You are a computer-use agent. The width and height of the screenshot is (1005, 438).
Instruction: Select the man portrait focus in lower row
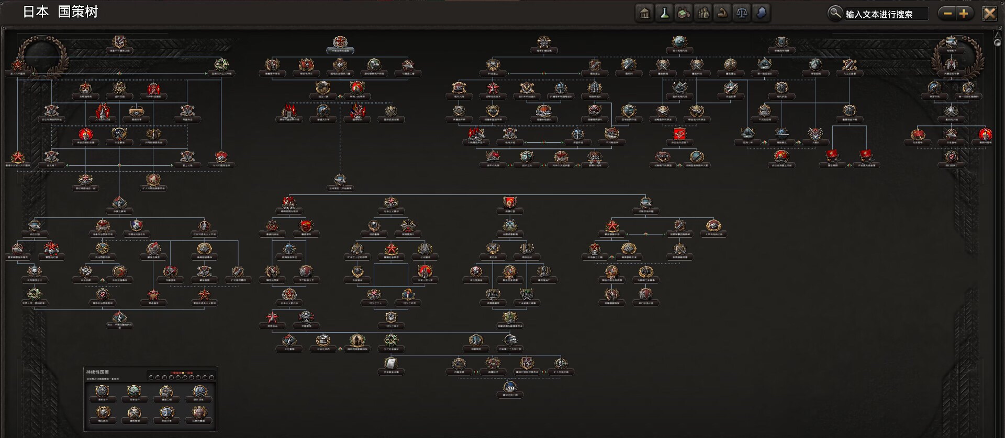click(356, 342)
